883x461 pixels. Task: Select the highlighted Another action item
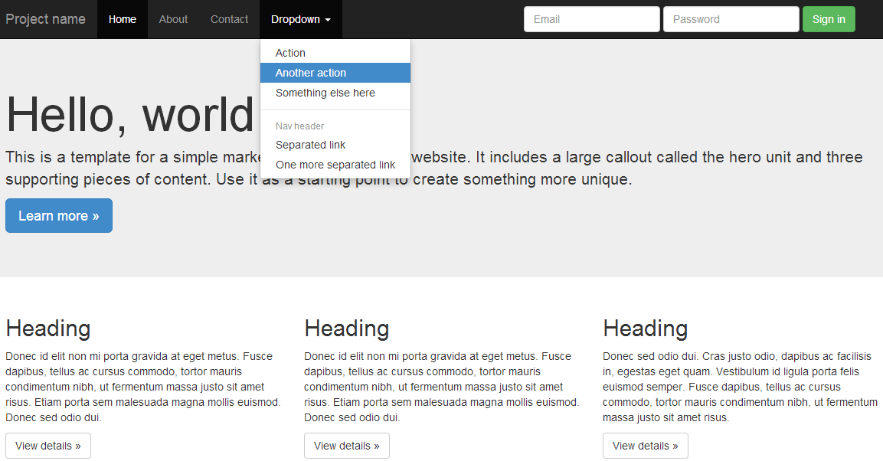311,73
